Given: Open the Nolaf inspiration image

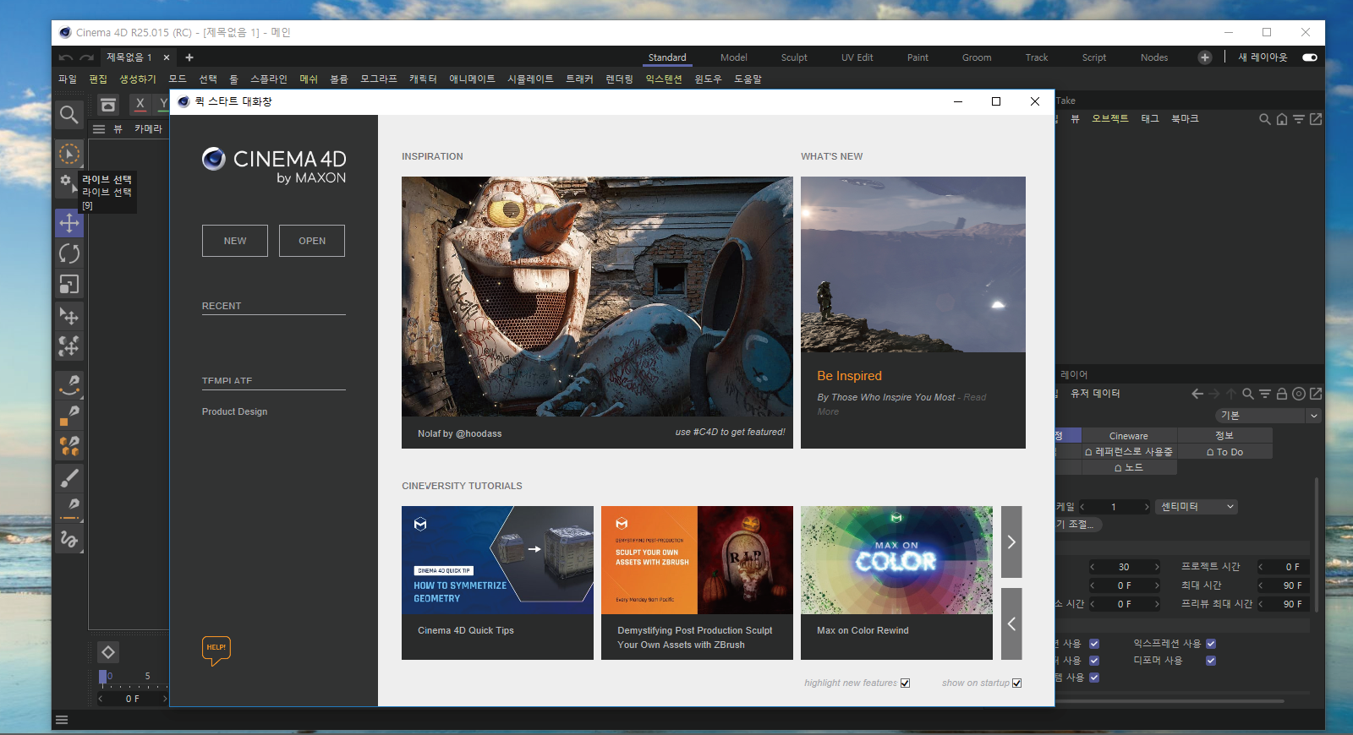Looking at the screenshot, I should coord(597,297).
